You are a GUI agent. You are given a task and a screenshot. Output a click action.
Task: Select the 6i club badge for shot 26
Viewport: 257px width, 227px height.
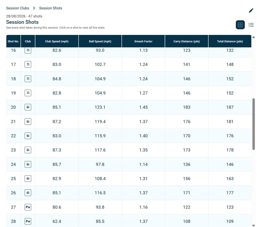[28, 193]
